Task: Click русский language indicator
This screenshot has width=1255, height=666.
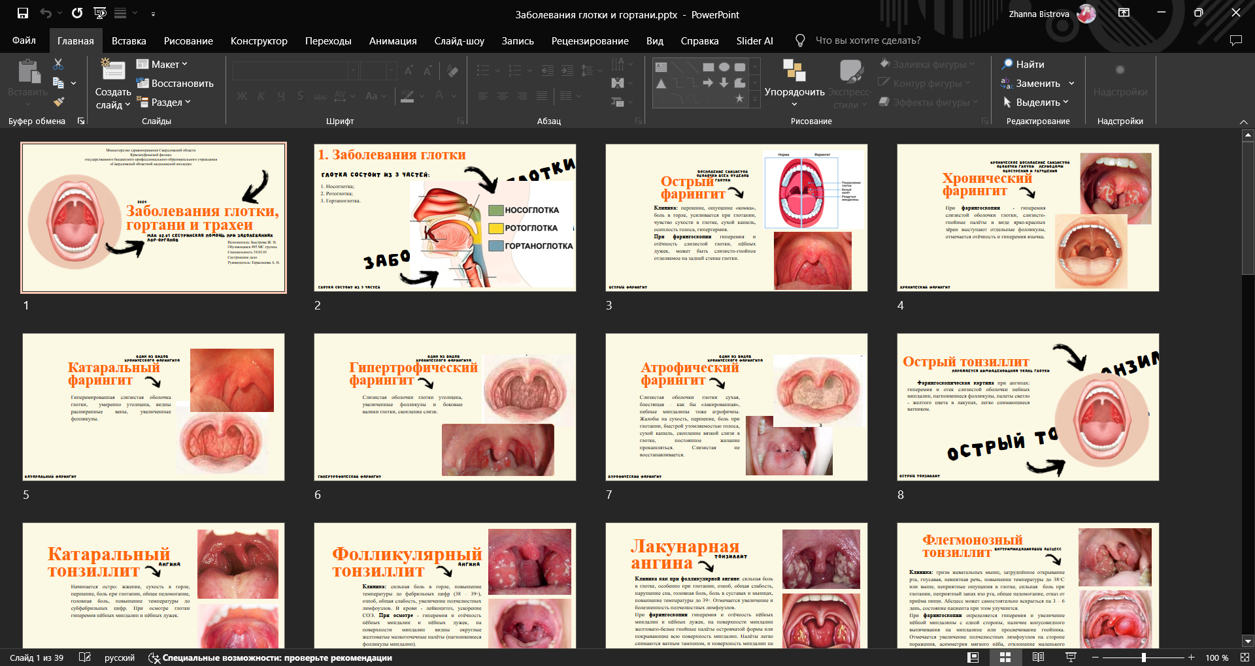Action: 120,658
